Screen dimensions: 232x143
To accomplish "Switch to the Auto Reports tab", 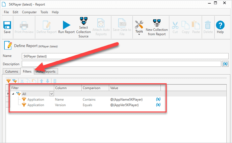I will 46,71.
